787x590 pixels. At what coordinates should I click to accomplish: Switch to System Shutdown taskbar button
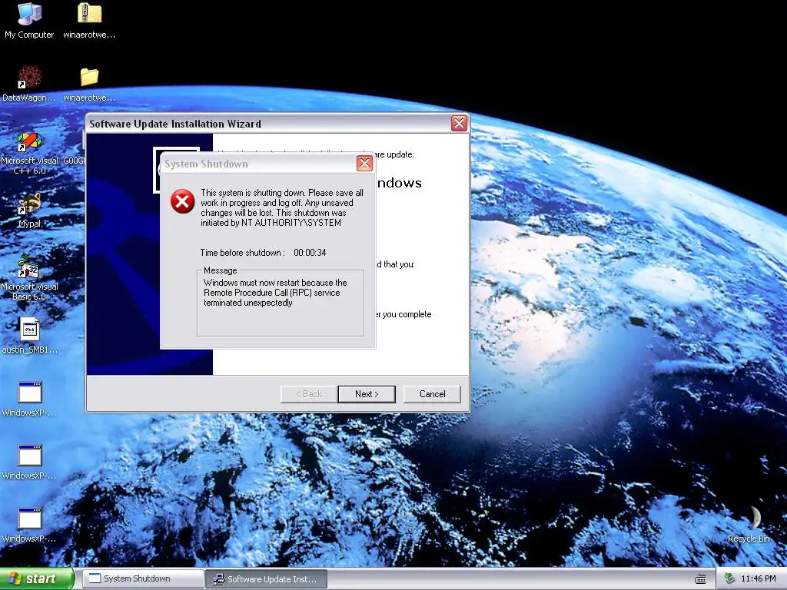coord(143,578)
